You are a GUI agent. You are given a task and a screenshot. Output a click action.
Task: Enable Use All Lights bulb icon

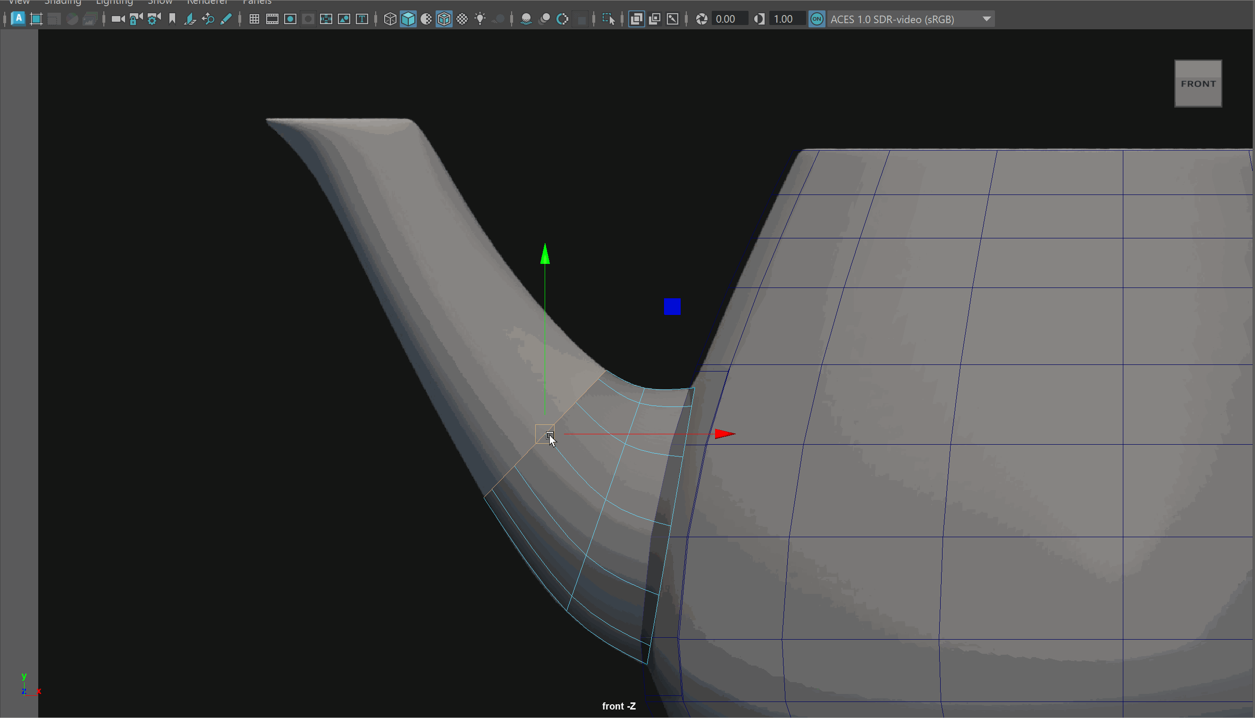(480, 19)
